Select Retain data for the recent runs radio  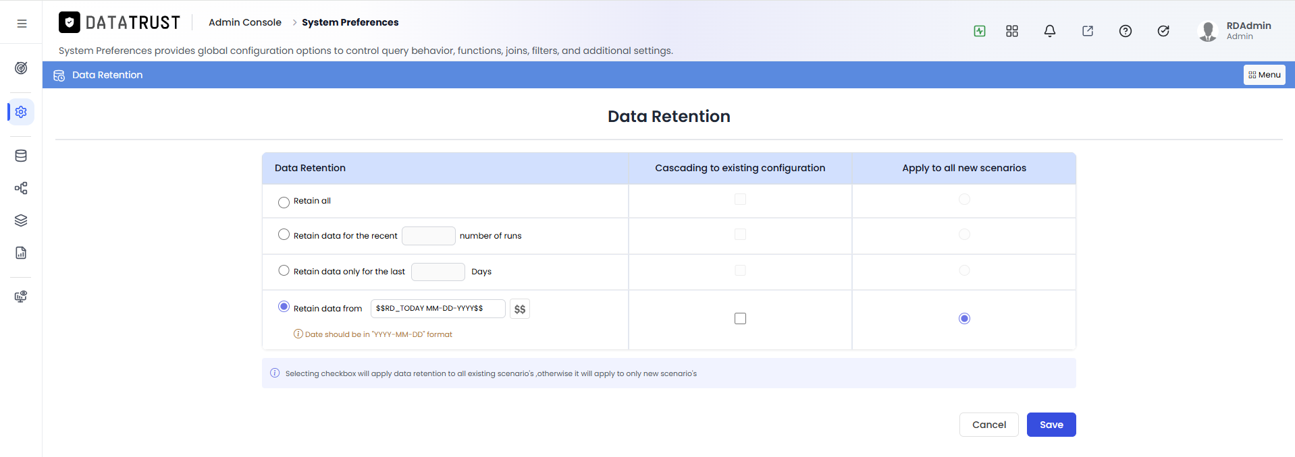(284, 235)
